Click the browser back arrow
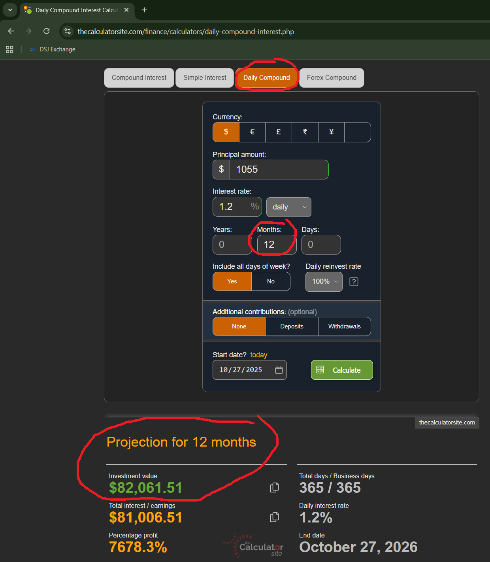This screenshot has height=562, width=490. (x=11, y=31)
